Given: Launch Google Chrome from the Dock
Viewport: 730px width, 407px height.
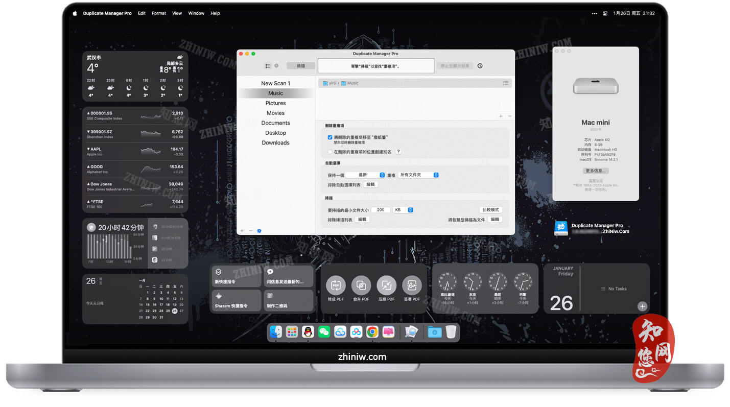Looking at the screenshot, I should click(372, 332).
